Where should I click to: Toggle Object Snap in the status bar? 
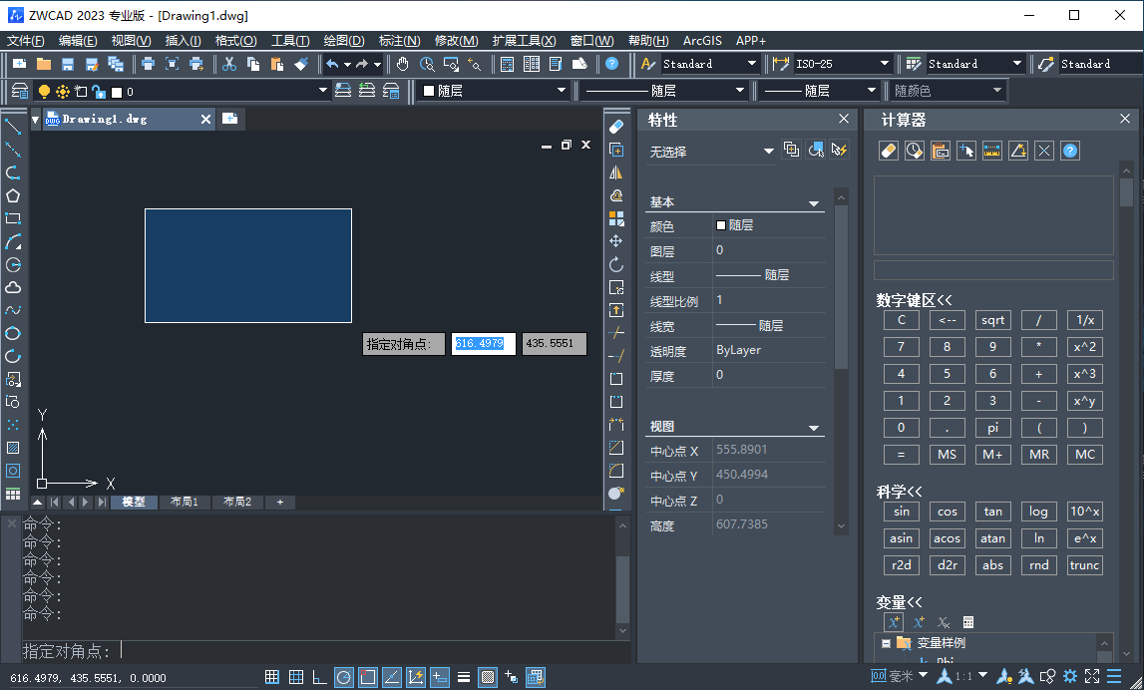click(368, 677)
